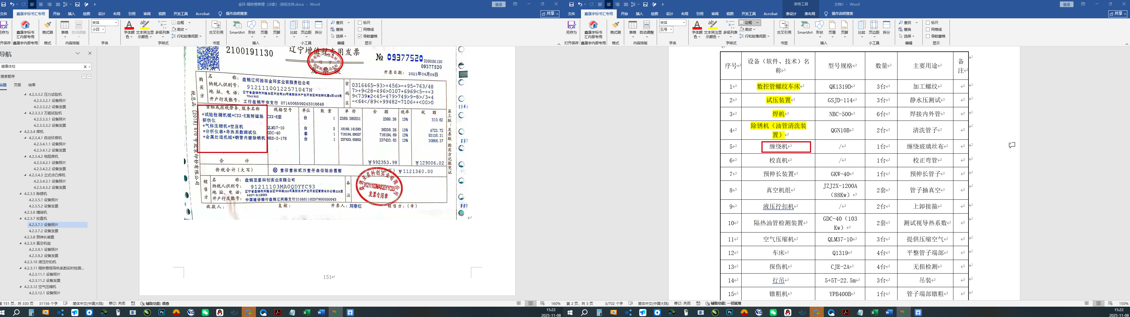
Task: Open the 插入 tab in left Word window
Action: click(x=72, y=14)
